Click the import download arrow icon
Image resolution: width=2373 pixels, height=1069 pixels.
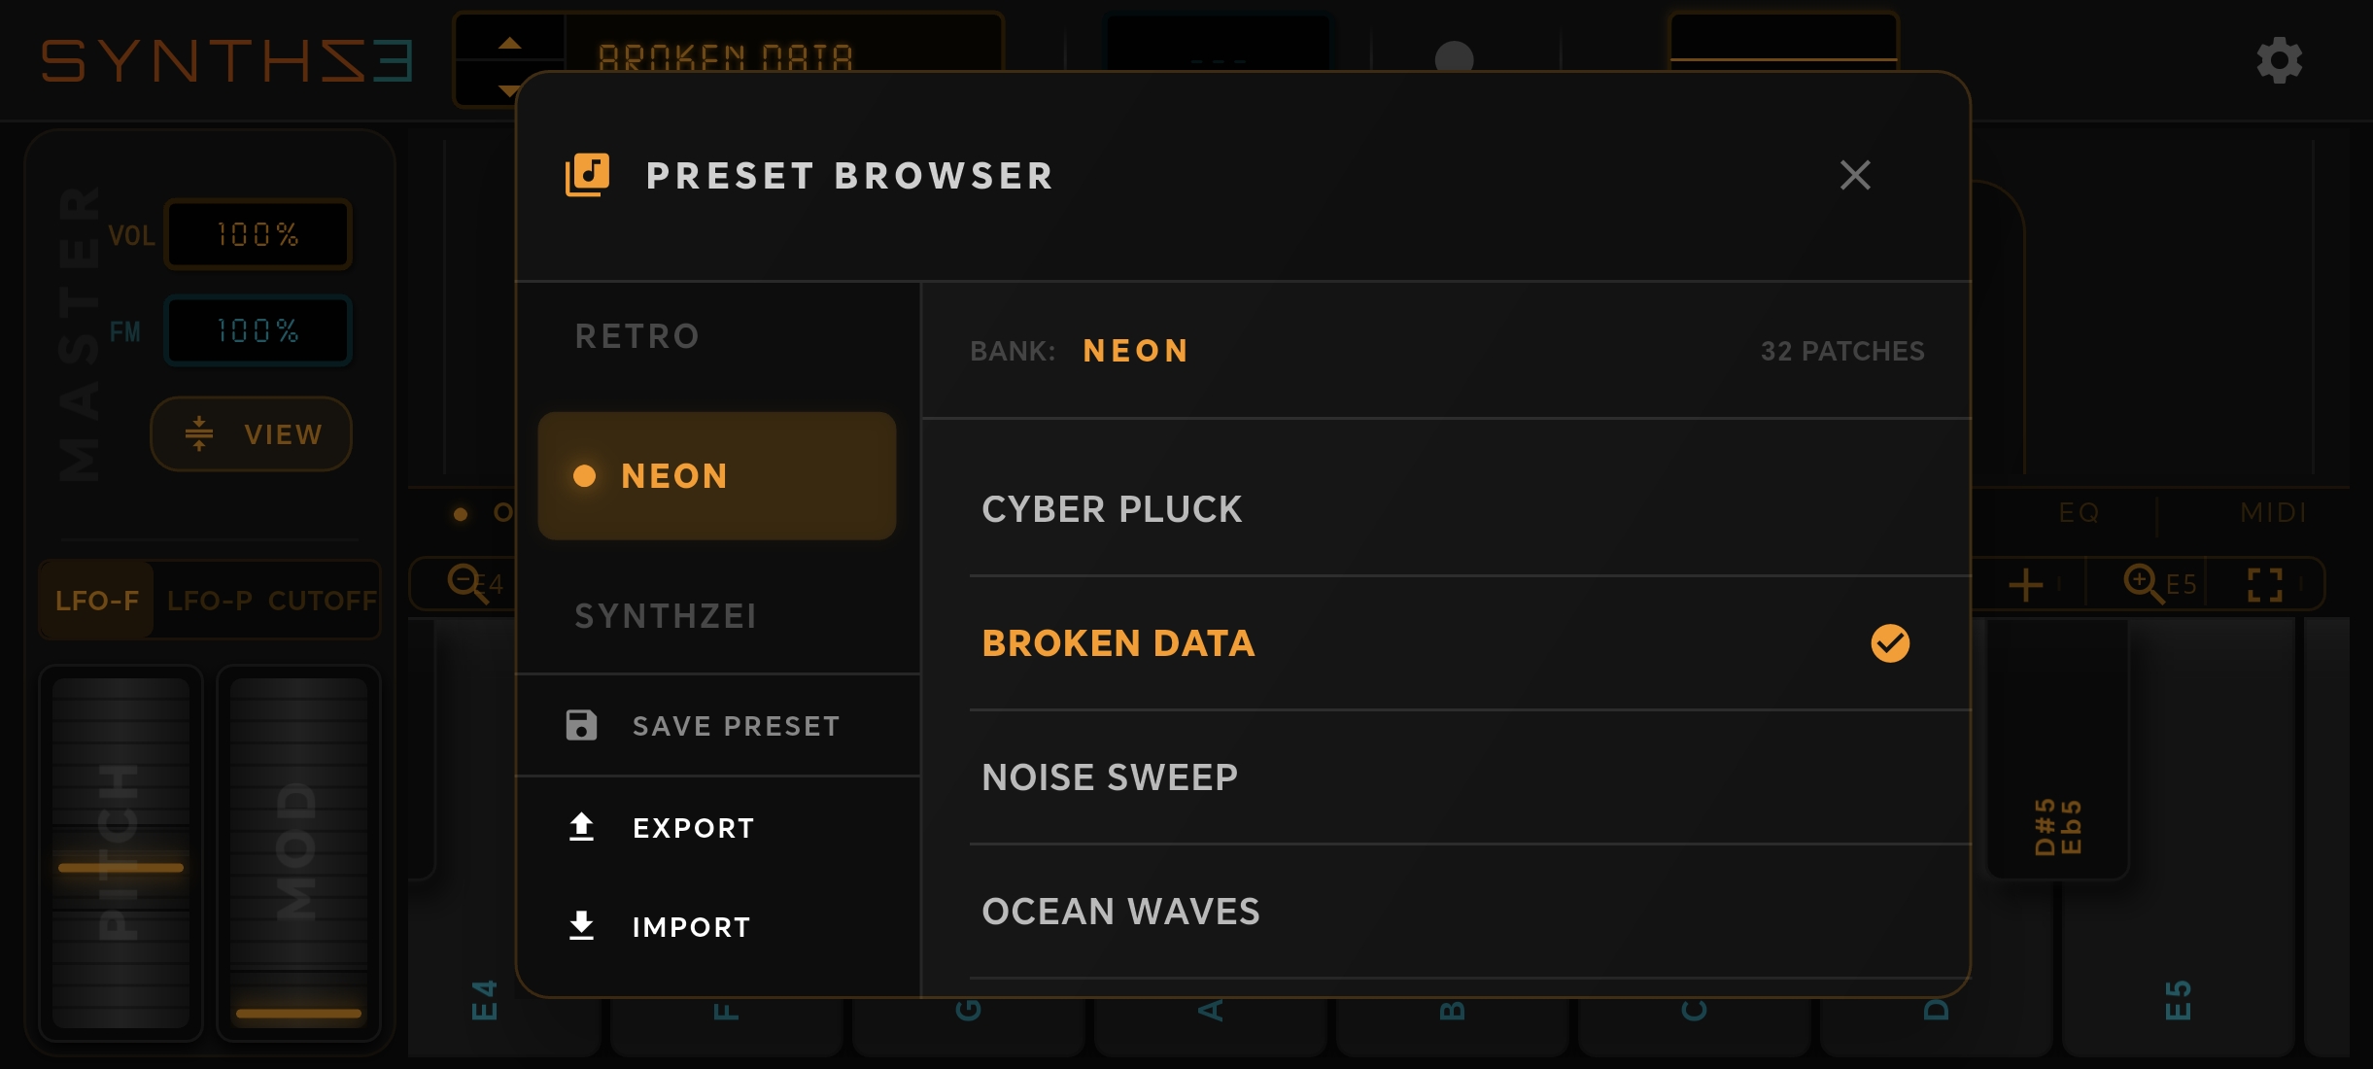tap(581, 926)
